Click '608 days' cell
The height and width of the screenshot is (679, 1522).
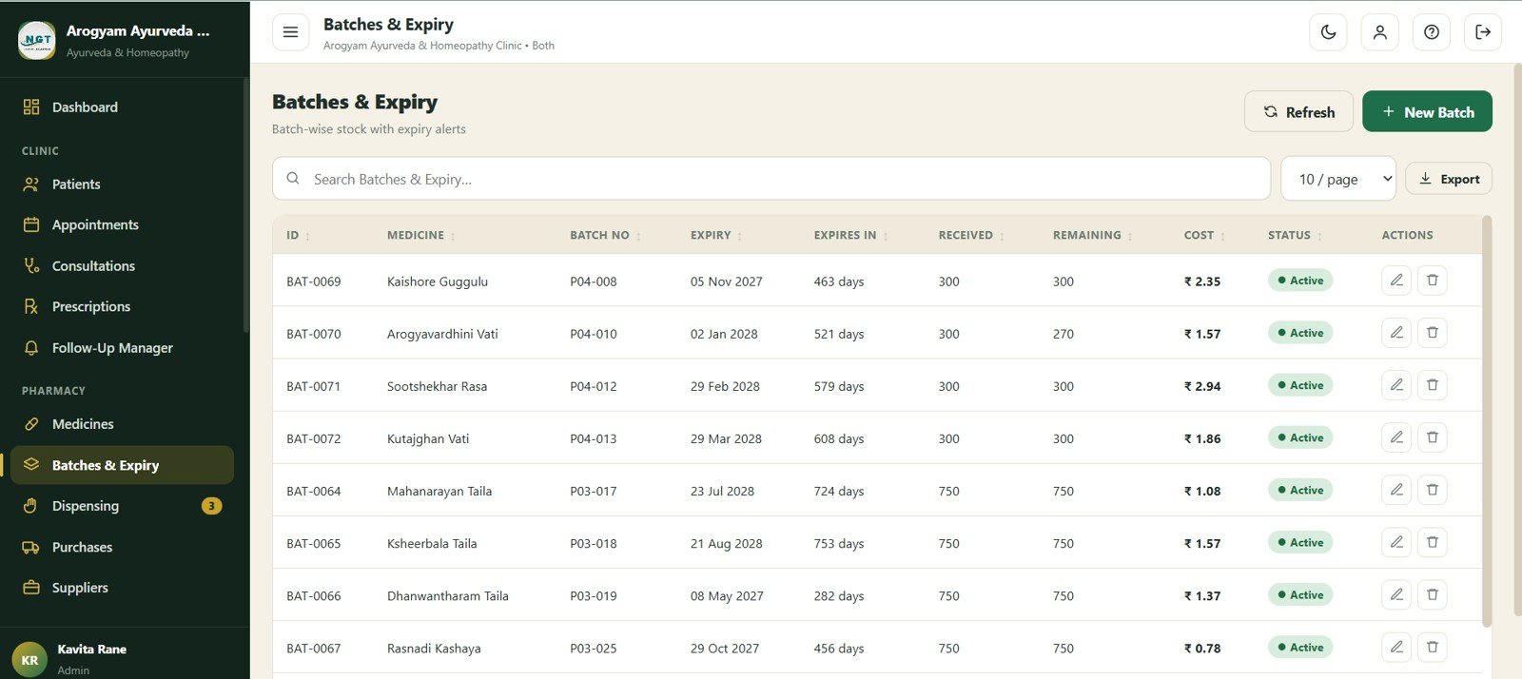point(839,438)
